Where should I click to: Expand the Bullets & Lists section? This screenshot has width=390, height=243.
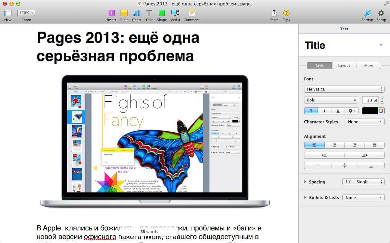pos(305,198)
